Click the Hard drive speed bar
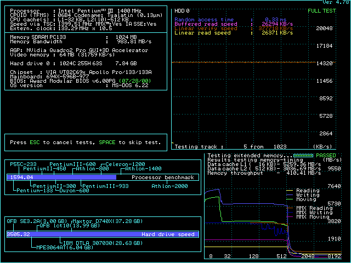 tap(101, 234)
